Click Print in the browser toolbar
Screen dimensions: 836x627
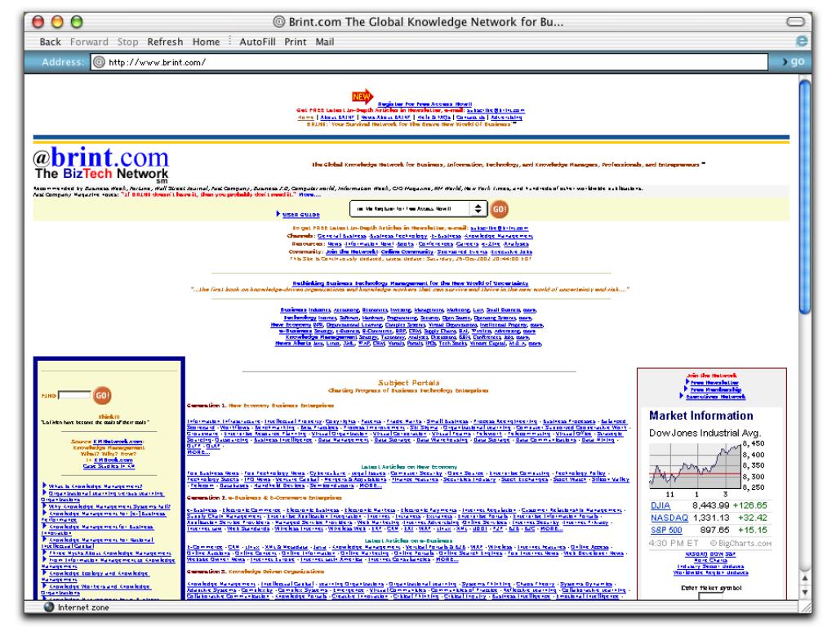pyautogui.click(x=296, y=42)
